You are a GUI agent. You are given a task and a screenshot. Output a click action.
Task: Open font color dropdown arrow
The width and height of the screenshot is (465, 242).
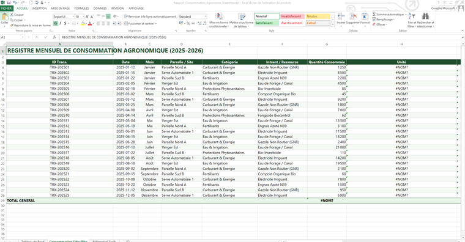(x=93, y=23)
